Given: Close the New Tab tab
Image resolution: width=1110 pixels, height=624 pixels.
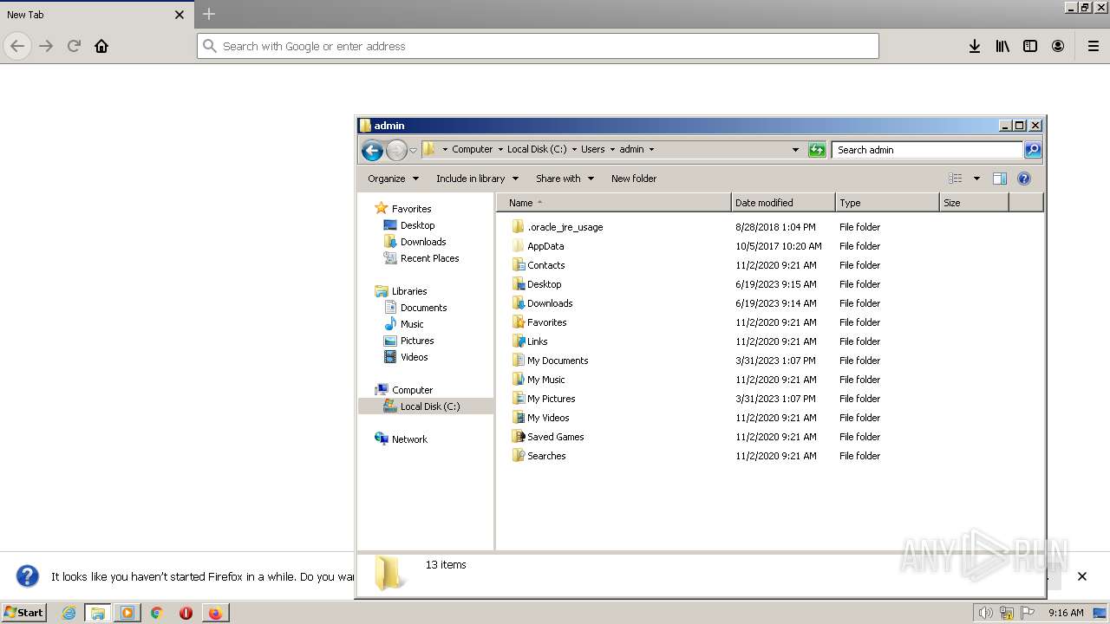Looking at the screenshot, I should pos(180,15).
